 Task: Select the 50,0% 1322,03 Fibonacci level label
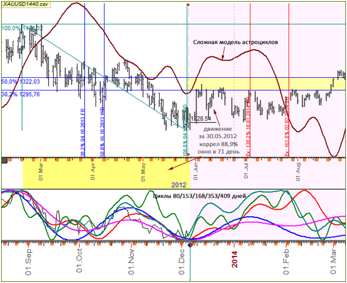tap(21, 82)
